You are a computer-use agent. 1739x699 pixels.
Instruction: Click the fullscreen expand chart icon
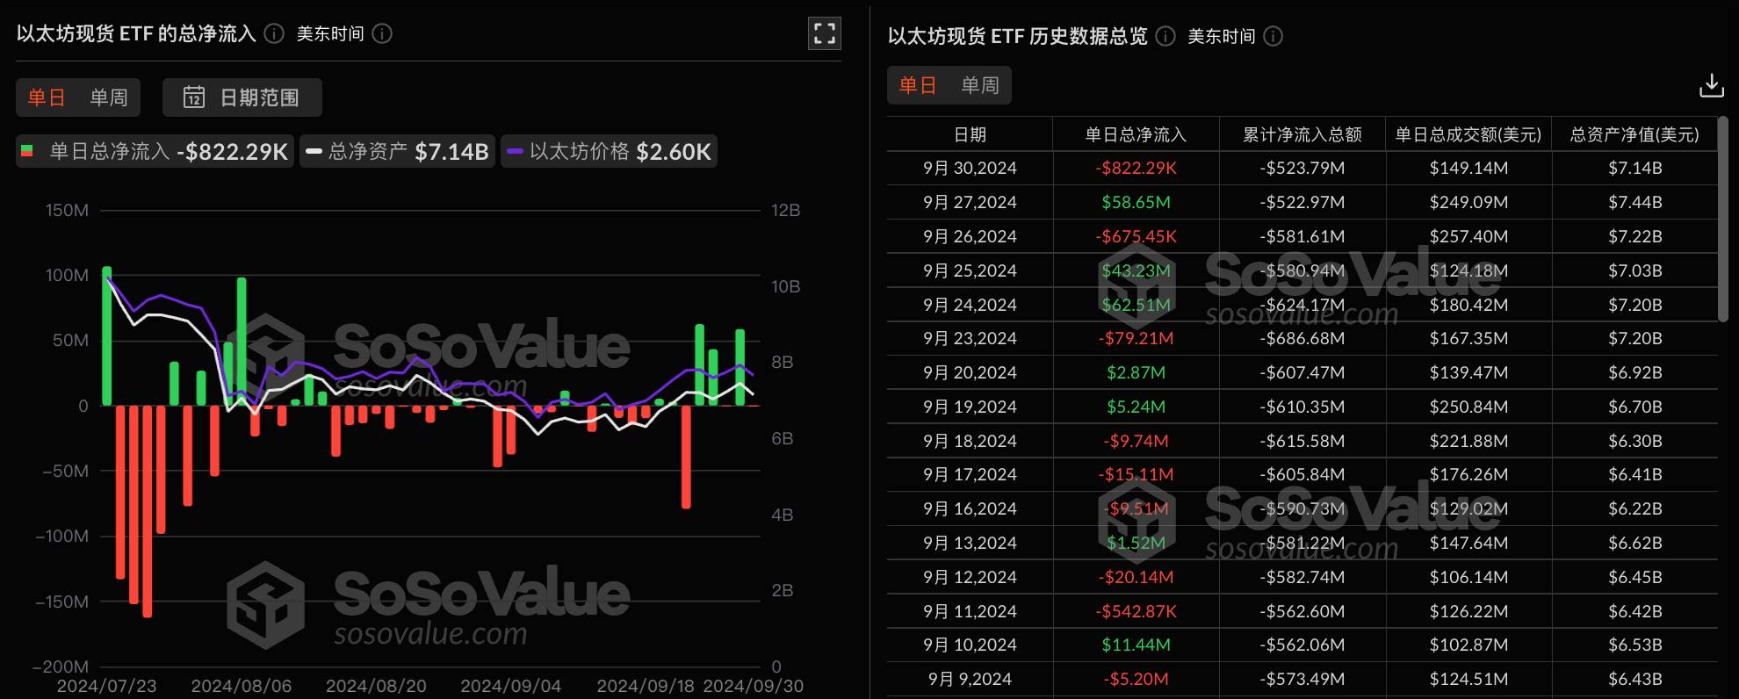(x=824, y=33)
